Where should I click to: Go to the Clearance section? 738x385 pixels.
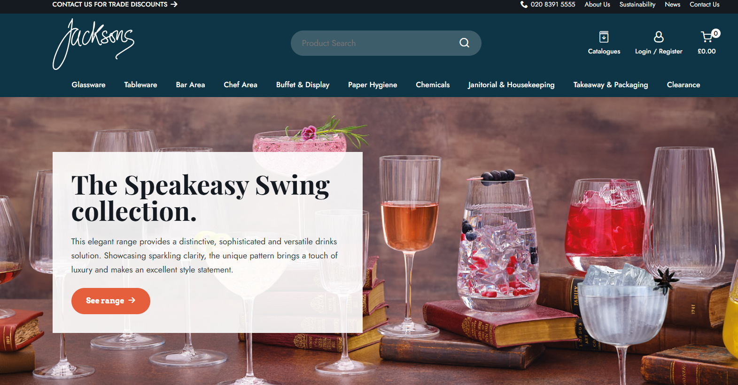[x=684, y=85]
